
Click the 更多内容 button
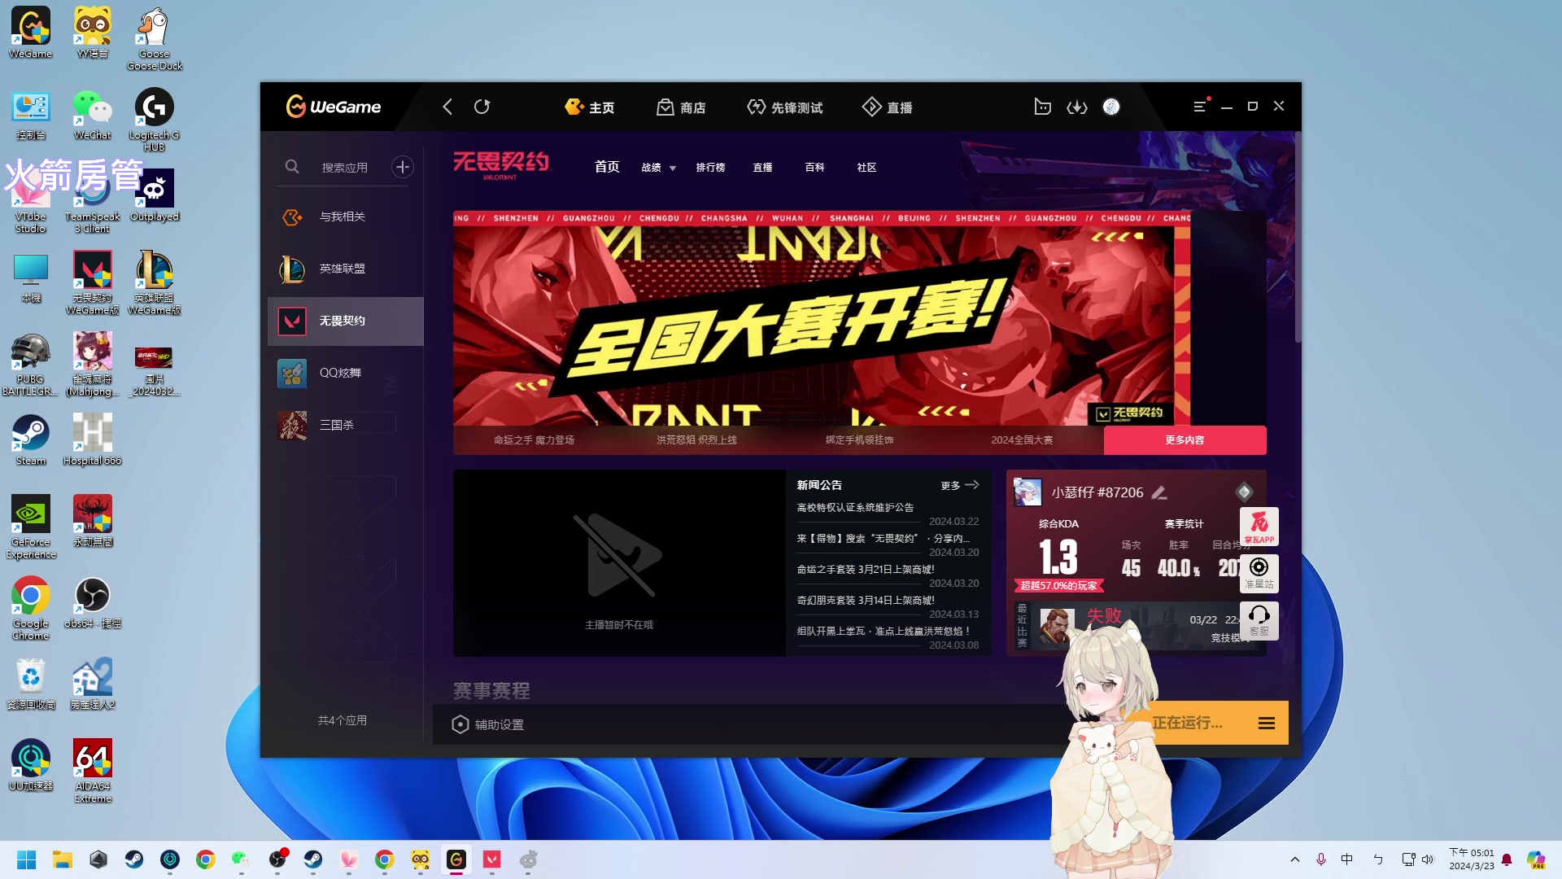1185,440
